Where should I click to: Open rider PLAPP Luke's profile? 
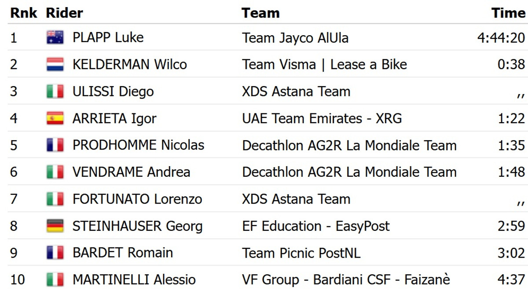pos(108,38)
